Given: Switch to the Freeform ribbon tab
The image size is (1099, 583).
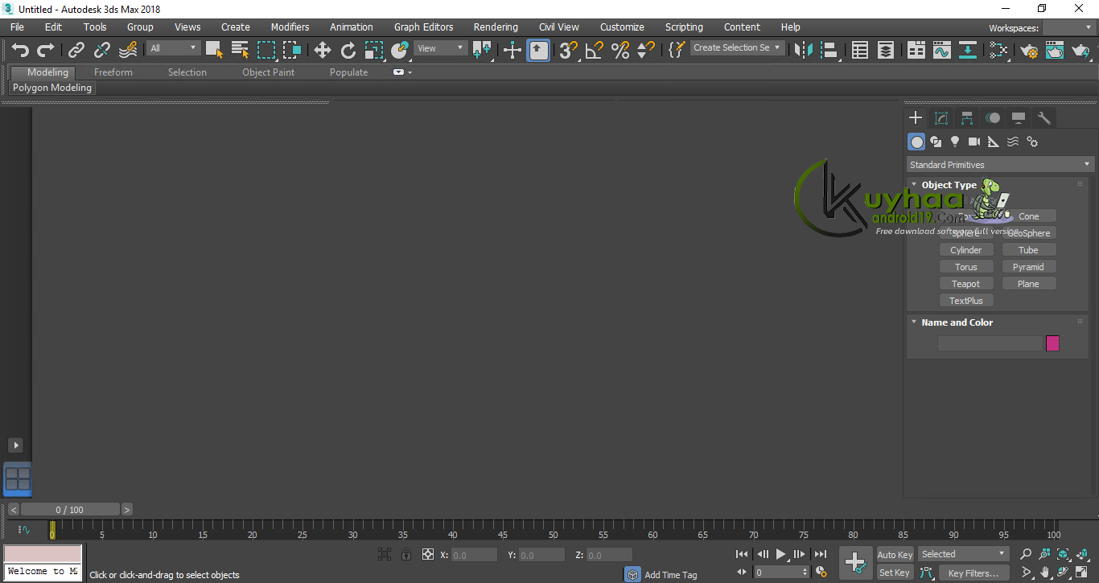Looking at the screenshot, I should [113, 72].
